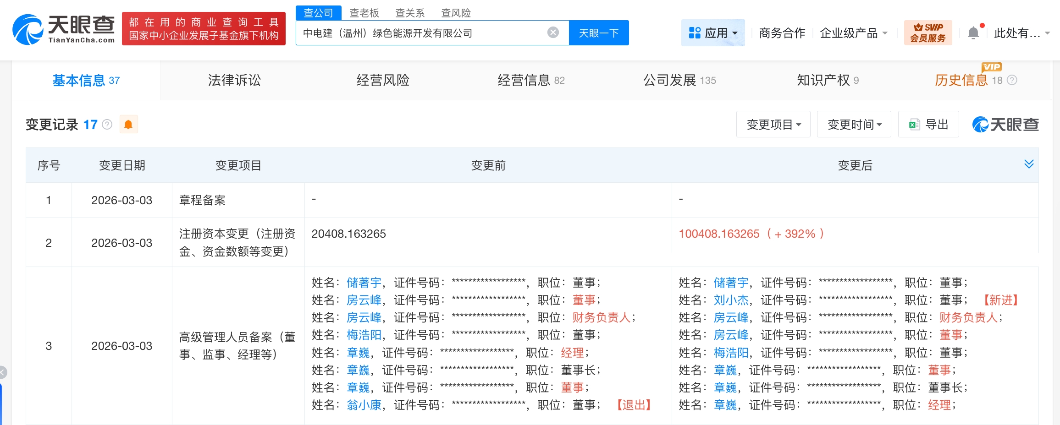Click into the company search field
Screen dimensions: 1060x425
[x=422, y=33]
